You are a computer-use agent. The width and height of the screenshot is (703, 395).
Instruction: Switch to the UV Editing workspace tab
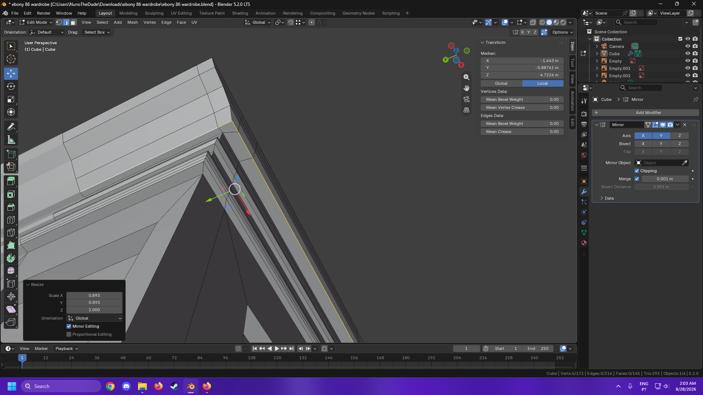tap(181, 13)
